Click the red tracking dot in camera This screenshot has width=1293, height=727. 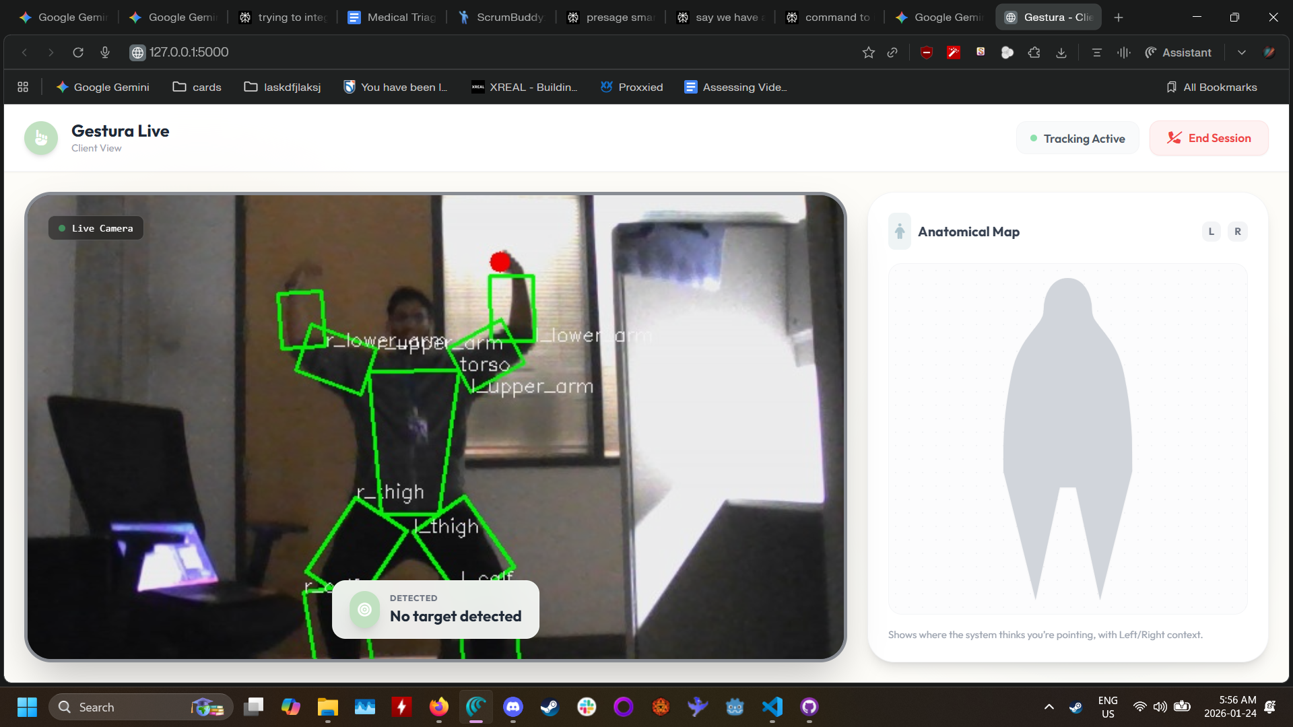pyautogui.click(x=500, y=262)
